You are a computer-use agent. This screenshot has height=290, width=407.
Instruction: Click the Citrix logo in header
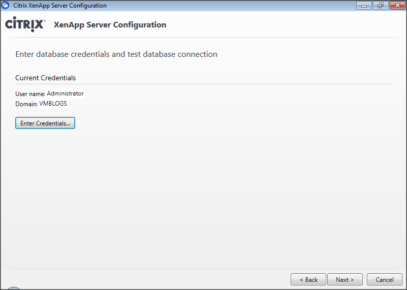coord(25,25)
